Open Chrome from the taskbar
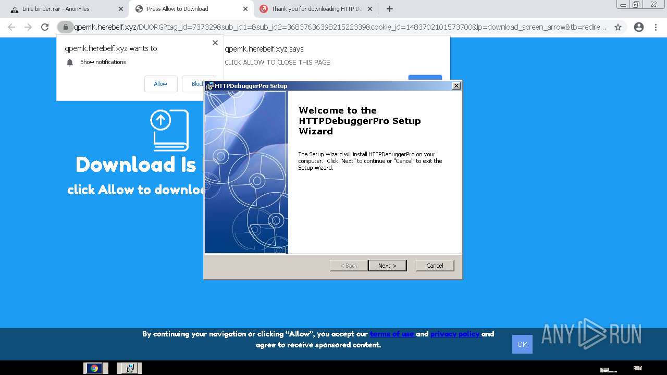The image size is (667, 375). coord(94,368)
